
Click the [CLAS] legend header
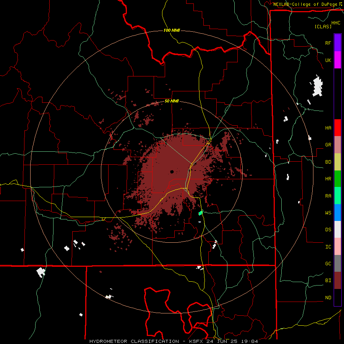click(323, 26)
